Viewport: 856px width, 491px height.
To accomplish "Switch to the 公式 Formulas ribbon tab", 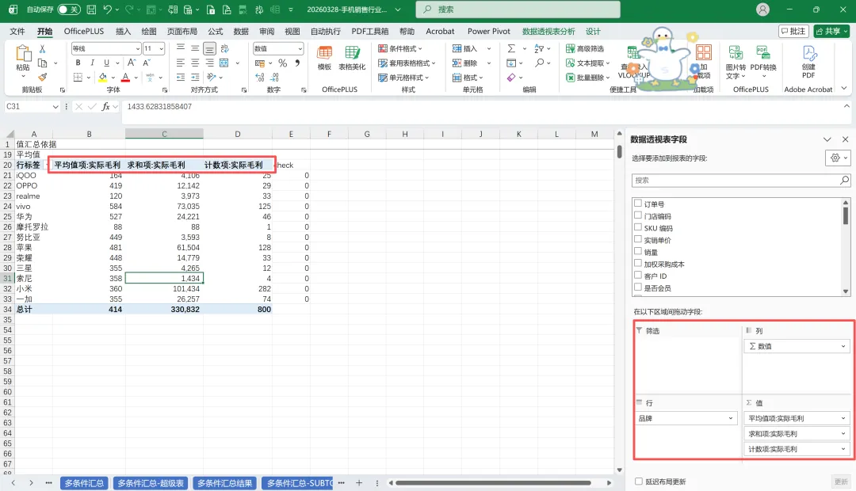I will pyautogui.click(x=215, y=31).
